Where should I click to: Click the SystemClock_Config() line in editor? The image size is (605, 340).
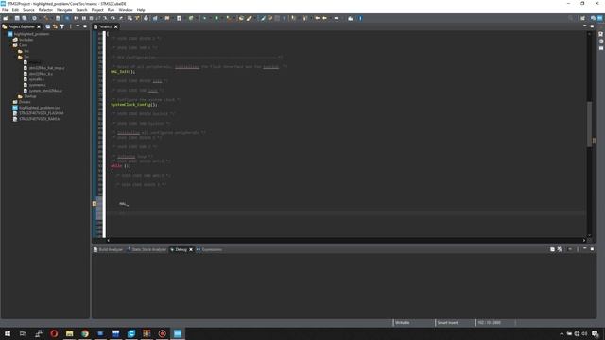[x=134, y=105]
